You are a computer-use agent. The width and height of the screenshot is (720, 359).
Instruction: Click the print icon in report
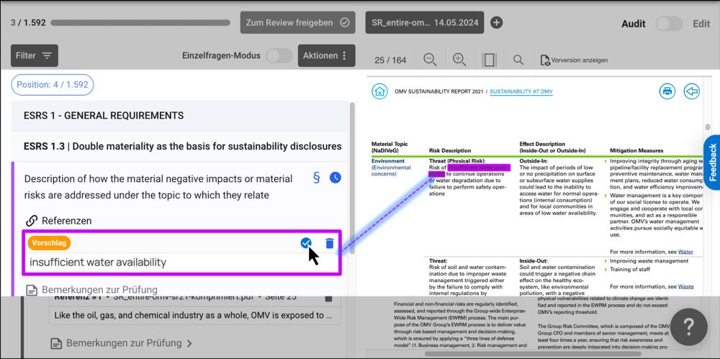[x=667, y=91]
